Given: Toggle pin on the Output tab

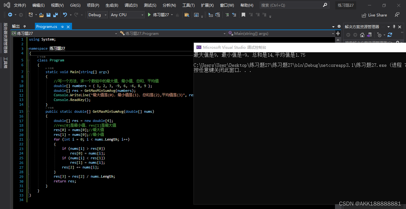Looking at the screenshot, I should click(25, 27).
